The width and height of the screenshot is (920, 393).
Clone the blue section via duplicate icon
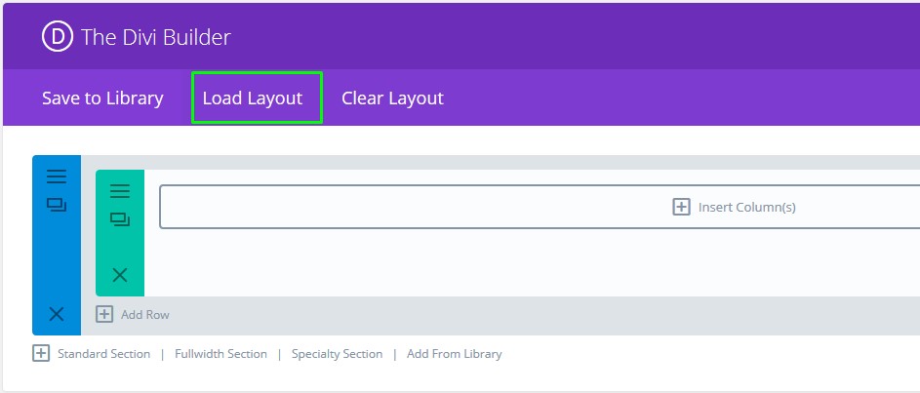pos(57,205)
